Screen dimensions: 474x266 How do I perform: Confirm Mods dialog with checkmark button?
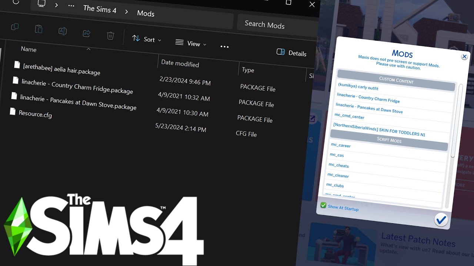(x=441, y=220)
